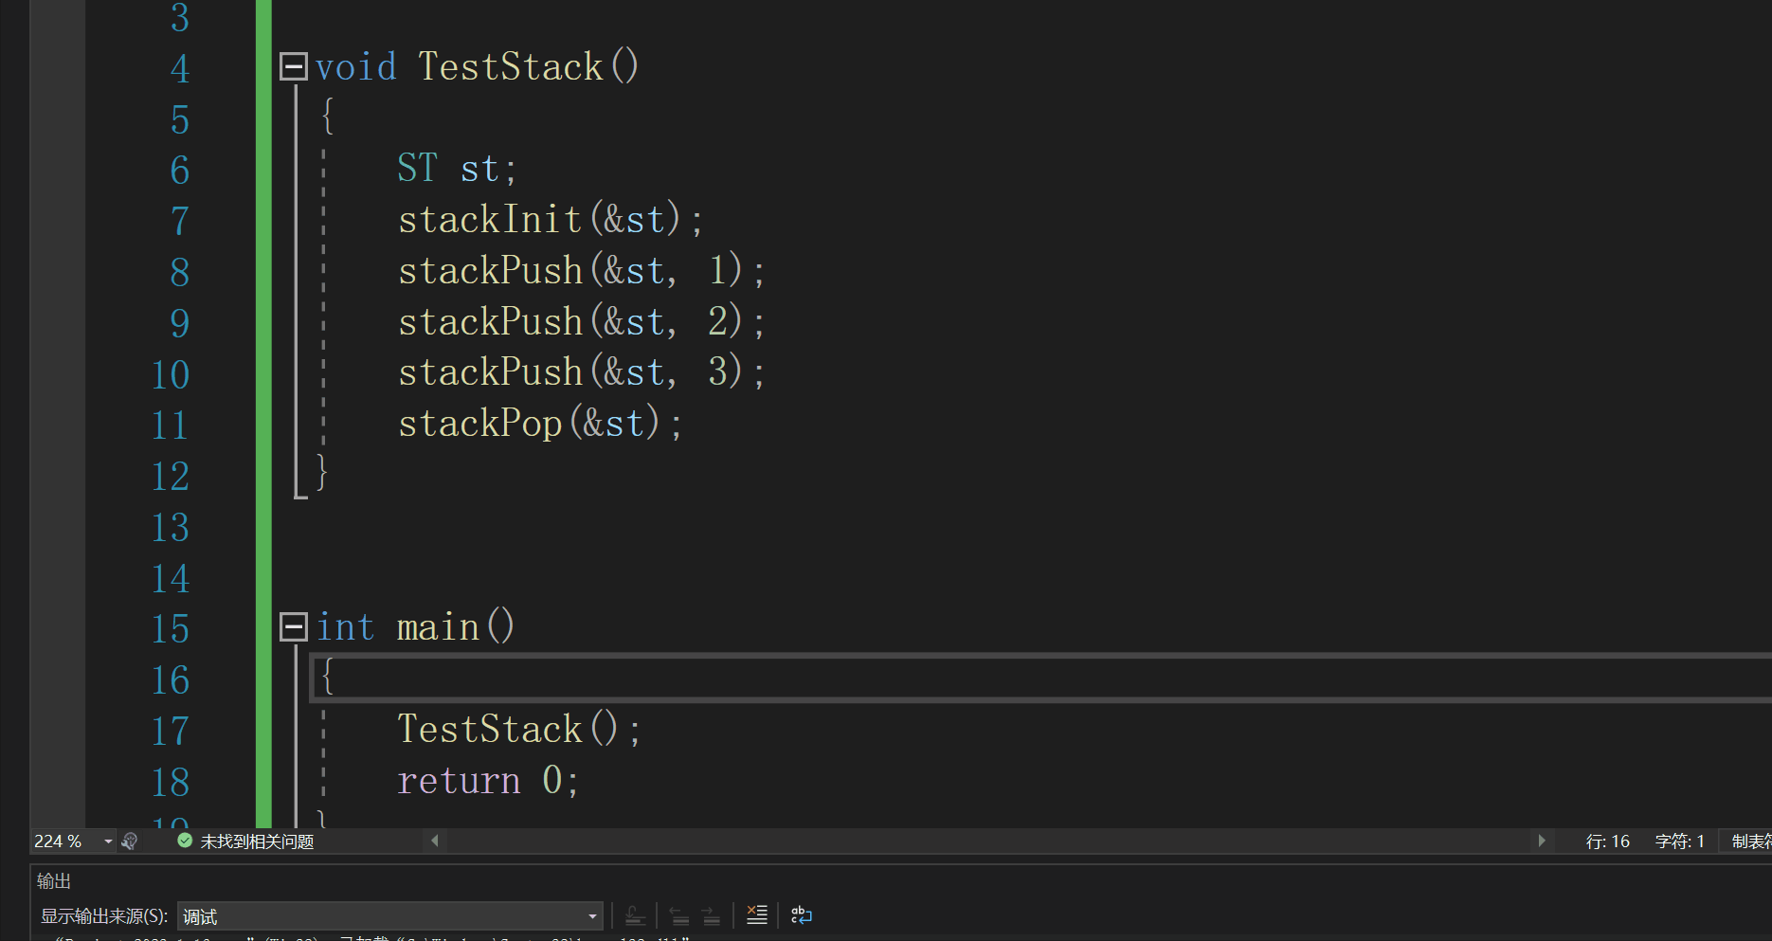Collapse the main function outline
Screen dimensions: 1772x941
pyautogui.click(x=294, y=626)
